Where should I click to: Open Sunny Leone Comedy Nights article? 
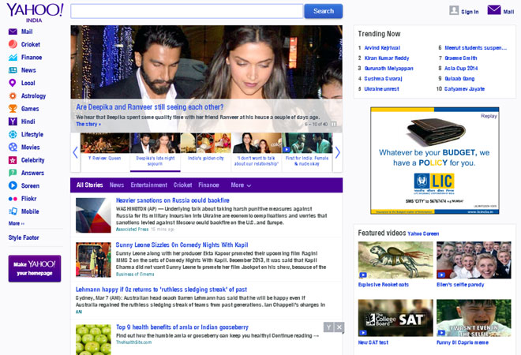[x=182, y=245]
